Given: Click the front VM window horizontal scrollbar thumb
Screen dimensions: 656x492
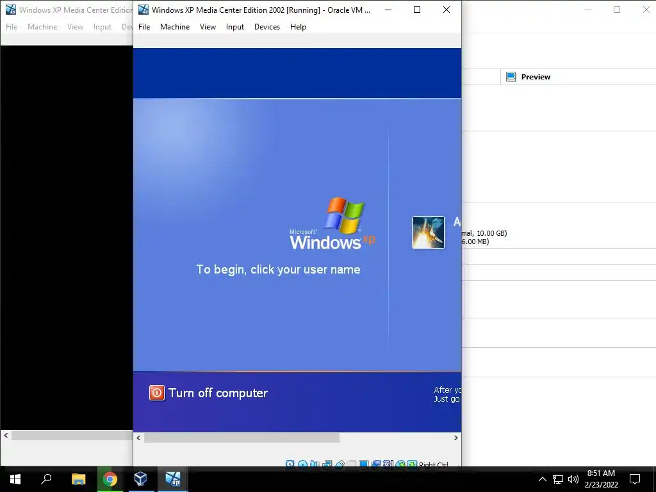Looking at the screenshot, I should pos(242,438).
